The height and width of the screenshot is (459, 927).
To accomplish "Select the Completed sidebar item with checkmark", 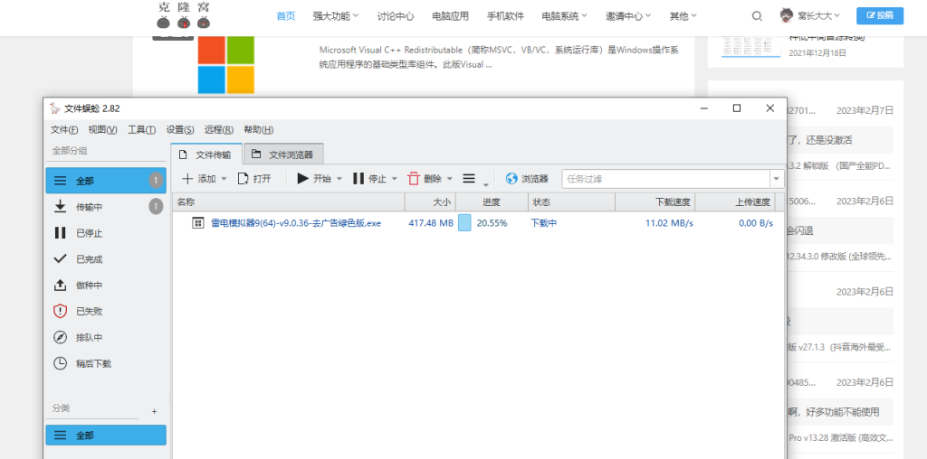I will tap(106, 259).
